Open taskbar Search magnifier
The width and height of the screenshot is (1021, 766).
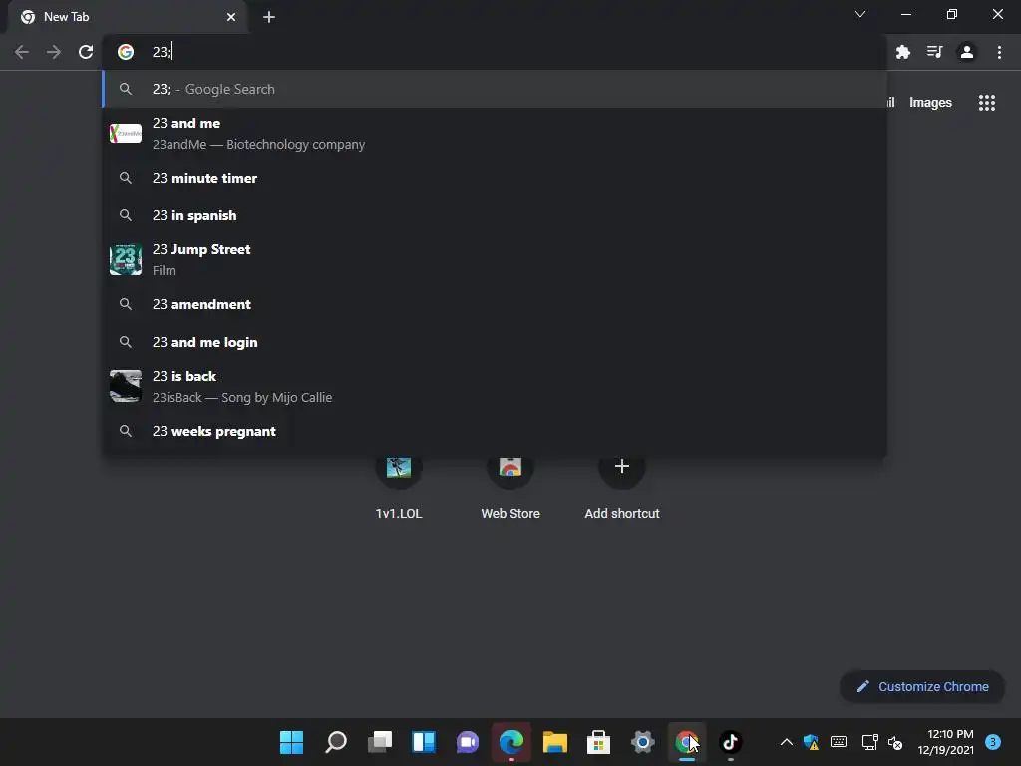tap(336, 742)
